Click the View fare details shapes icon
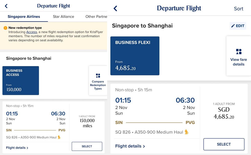 pyautogui.click(x=238, y=52)
